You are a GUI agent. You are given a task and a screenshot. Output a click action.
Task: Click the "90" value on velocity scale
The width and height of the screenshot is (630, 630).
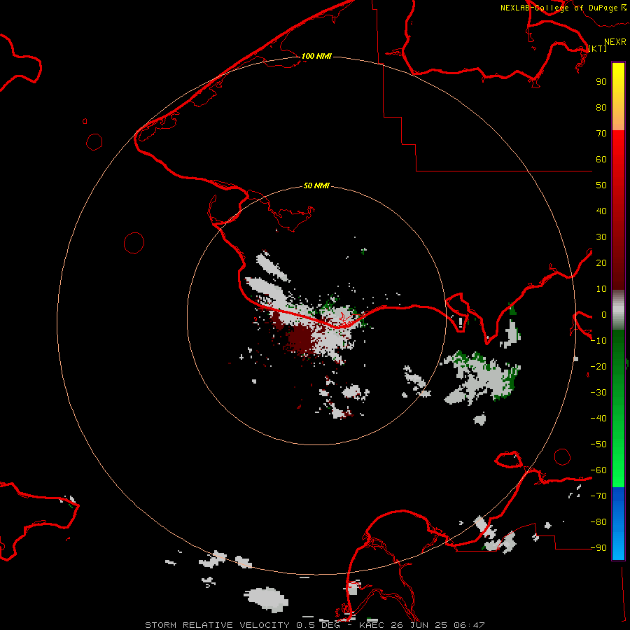[x=601, y=82]
